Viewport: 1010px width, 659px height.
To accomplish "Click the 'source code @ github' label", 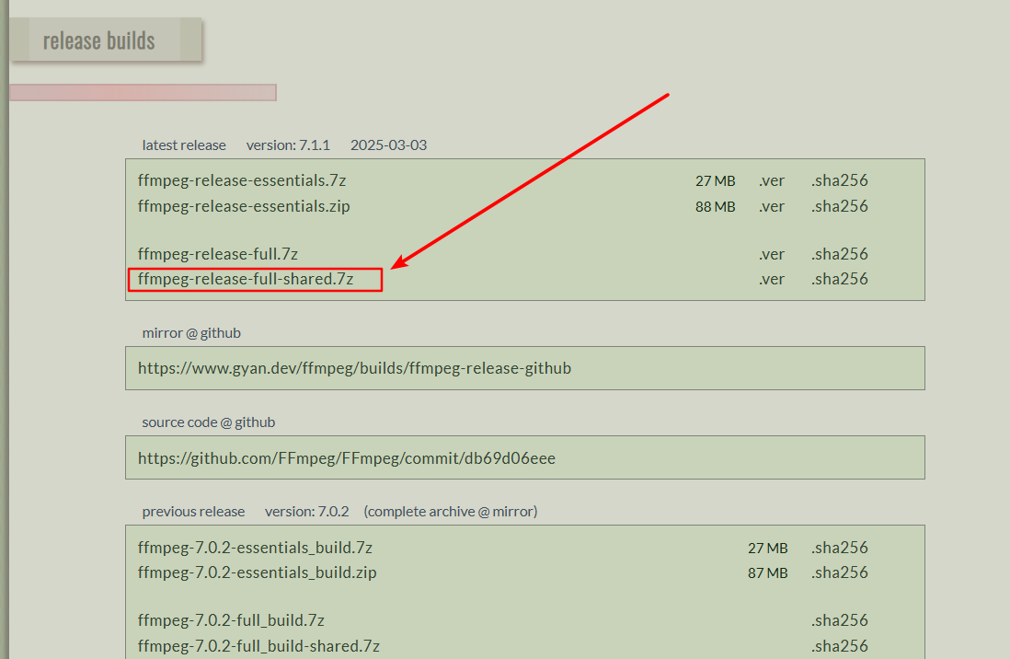I will [x=208, y=422].
